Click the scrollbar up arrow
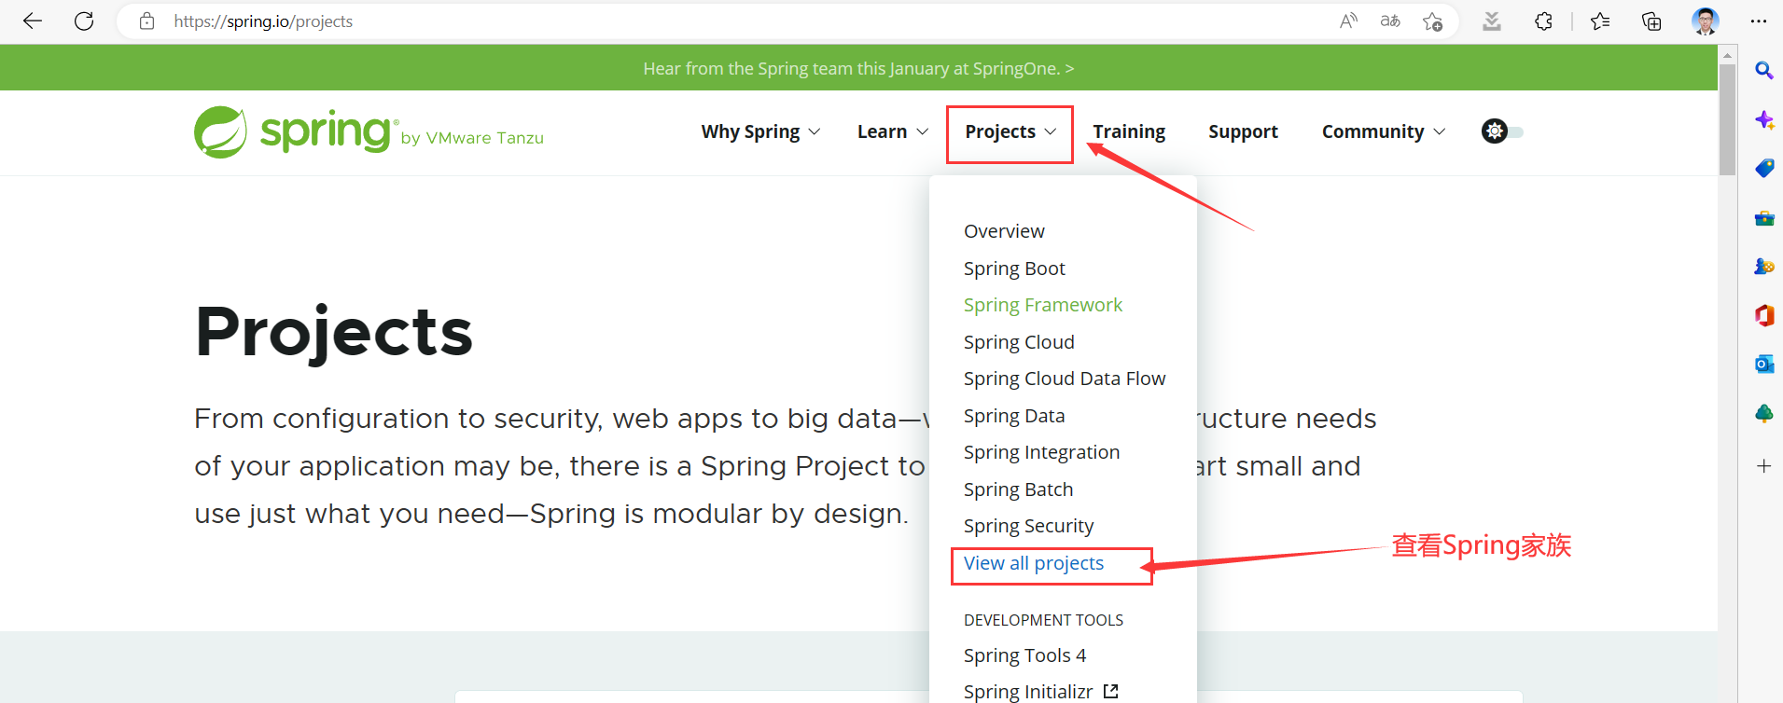This screenshot has height=703, width=1783. [1727, 54]
